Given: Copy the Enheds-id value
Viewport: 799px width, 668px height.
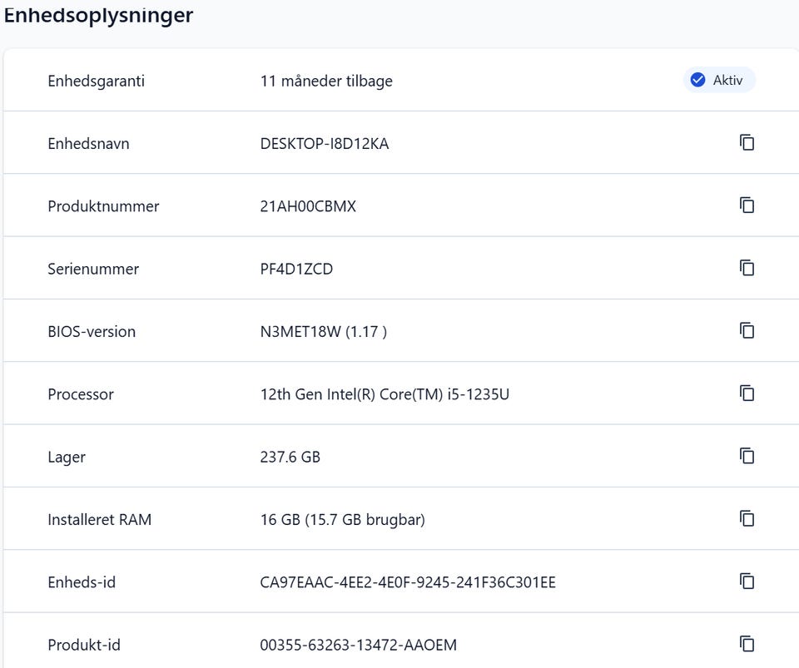Looking at the screenshot, I should click(x=747, y=581).
